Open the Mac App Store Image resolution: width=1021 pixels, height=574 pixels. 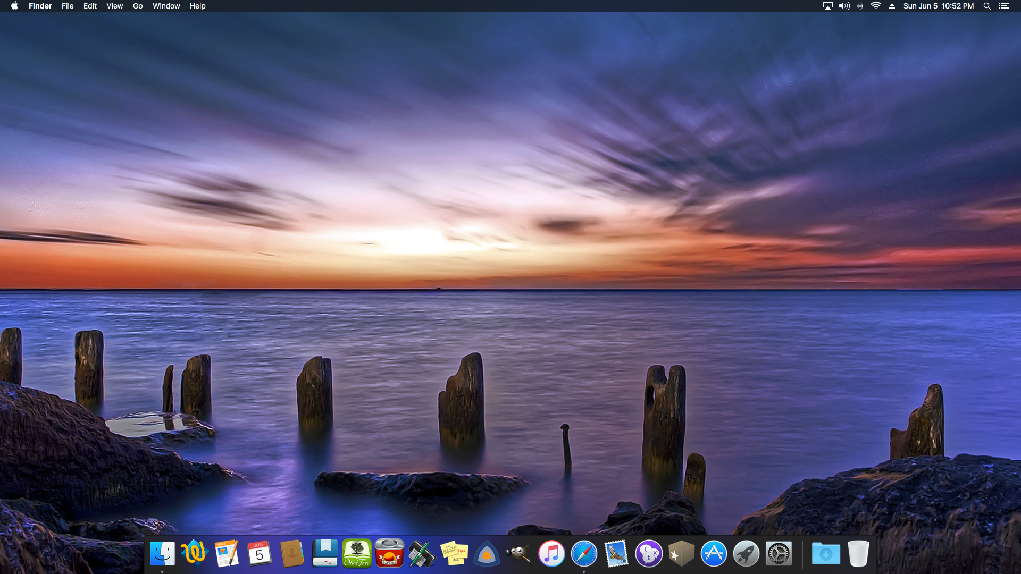pos(714,554)
